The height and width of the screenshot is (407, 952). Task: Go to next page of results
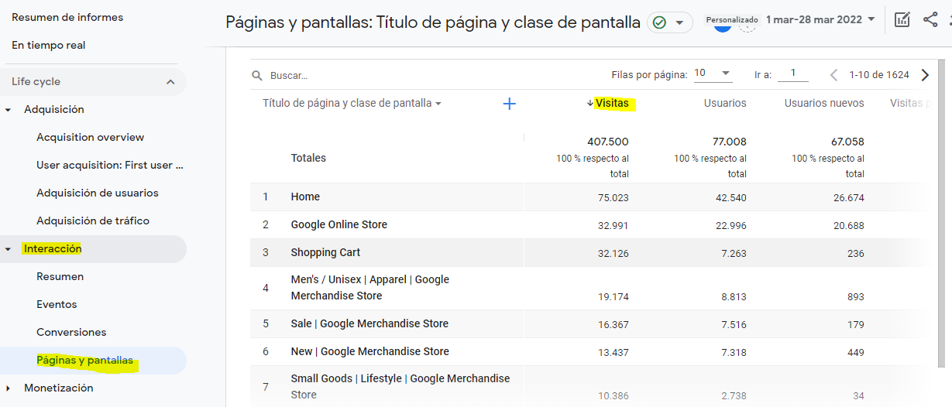pos(925,75)
